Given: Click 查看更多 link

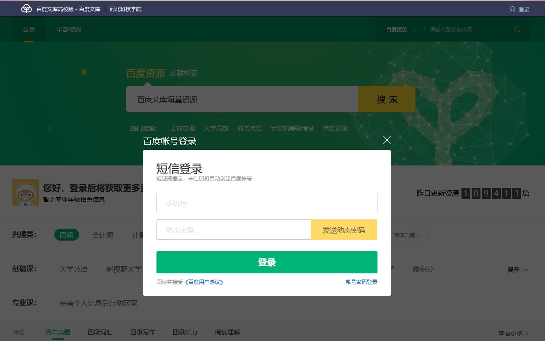Looking at the screenshot, I should click(x=513, y=333).
